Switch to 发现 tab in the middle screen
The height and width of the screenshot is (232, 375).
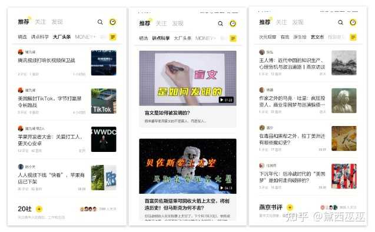(178, 24)
